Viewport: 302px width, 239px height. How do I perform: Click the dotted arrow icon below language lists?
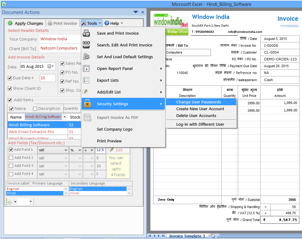pos(9,202)
